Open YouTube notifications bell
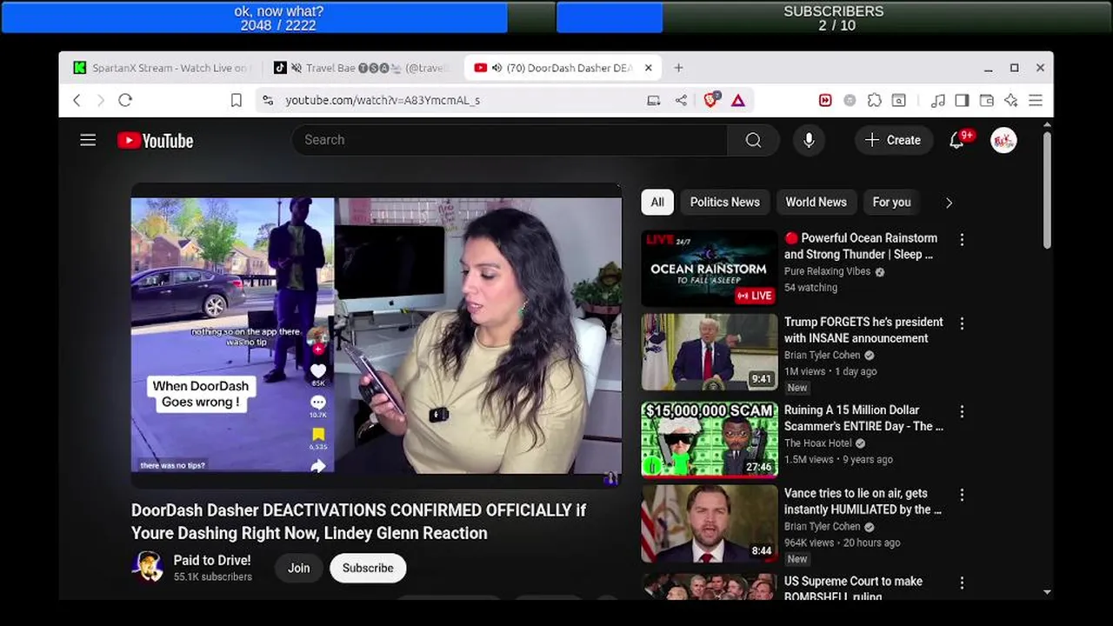 956,140
